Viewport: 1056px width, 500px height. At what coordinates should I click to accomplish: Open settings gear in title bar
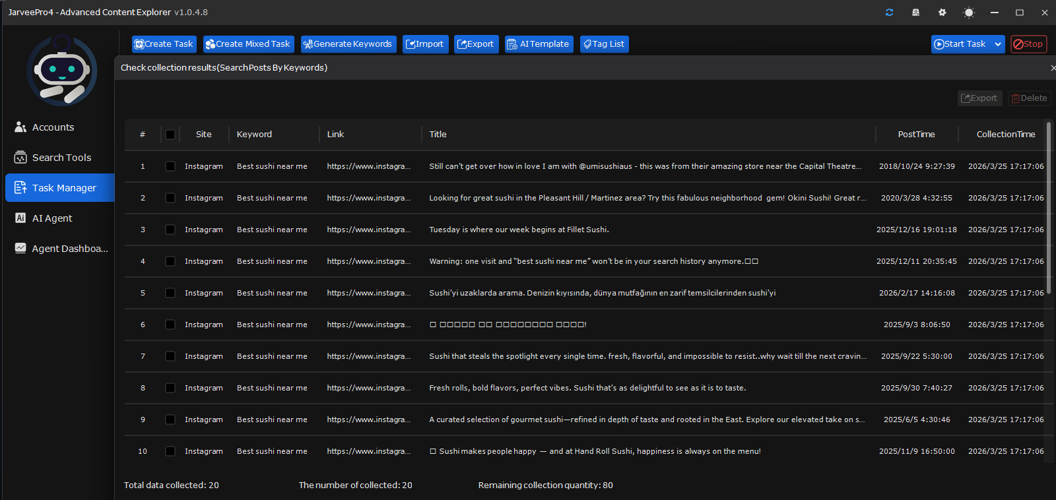coord(942,13)
